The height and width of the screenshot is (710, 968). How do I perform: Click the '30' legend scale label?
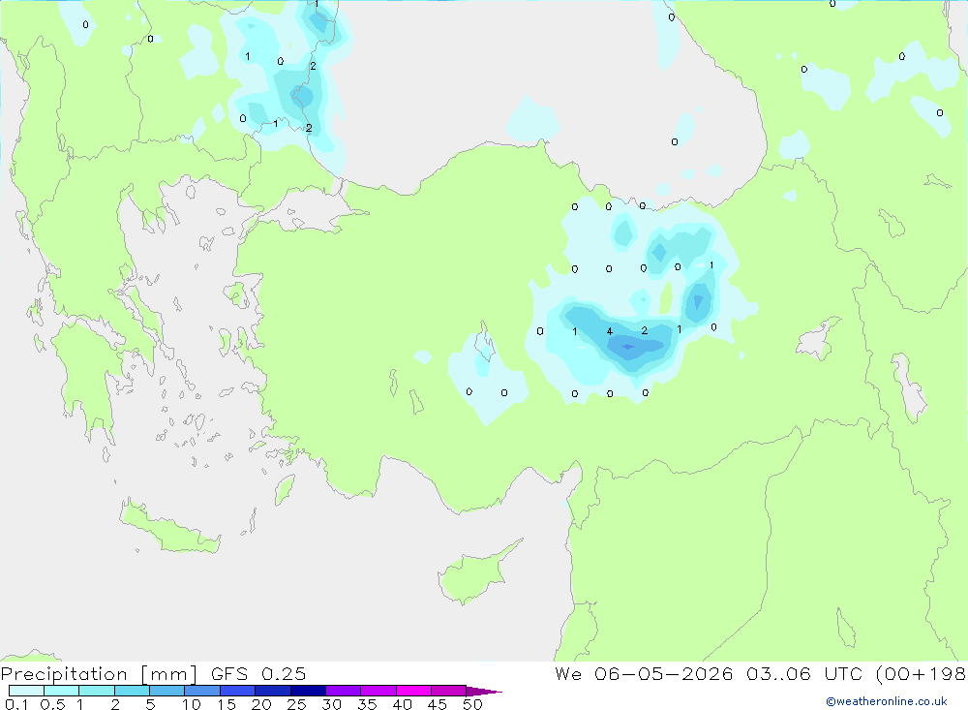tap(331, 704)
